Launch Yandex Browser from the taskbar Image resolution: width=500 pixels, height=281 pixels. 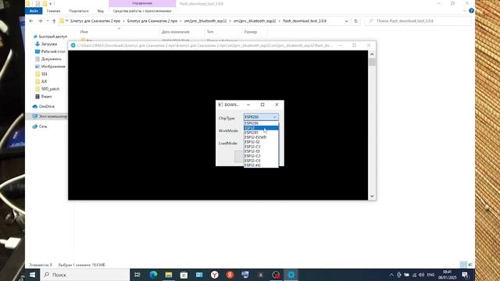[x=215, y=275]
